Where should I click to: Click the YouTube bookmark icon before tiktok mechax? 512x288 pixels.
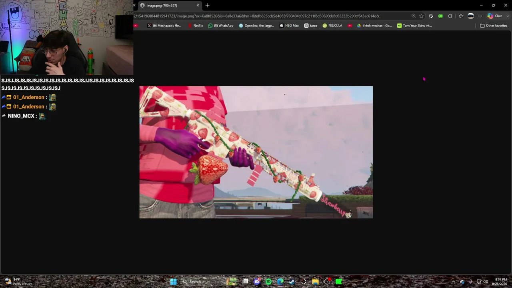(350, 26)
